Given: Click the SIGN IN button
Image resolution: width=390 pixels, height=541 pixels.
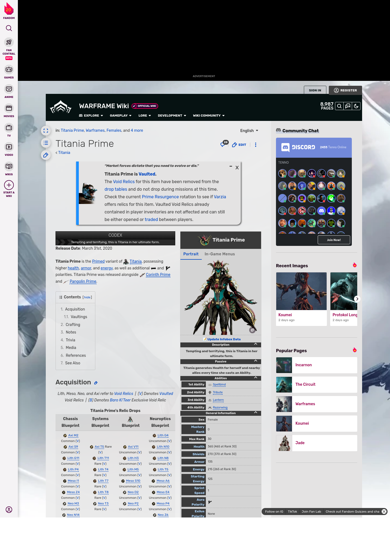Looking at the screenshot, I should [x=315, y=90].
